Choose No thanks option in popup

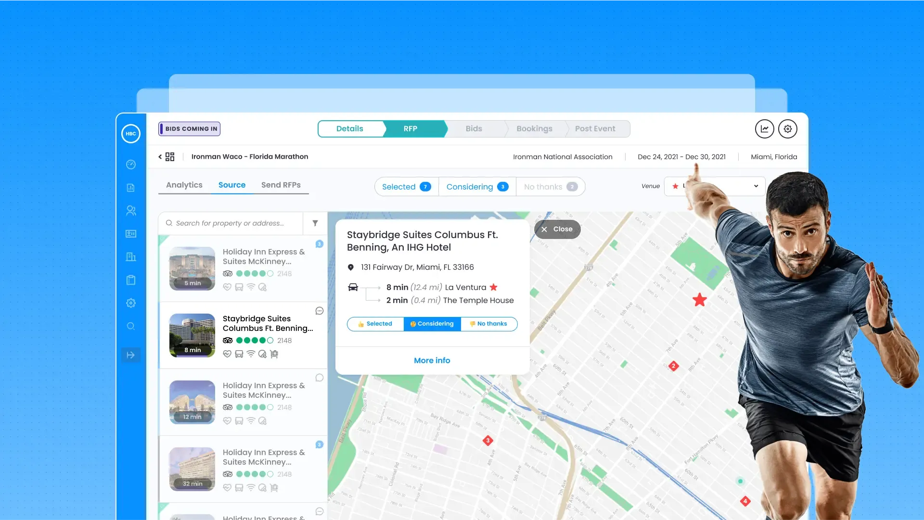pyautogui.click(x=489, y=324)
